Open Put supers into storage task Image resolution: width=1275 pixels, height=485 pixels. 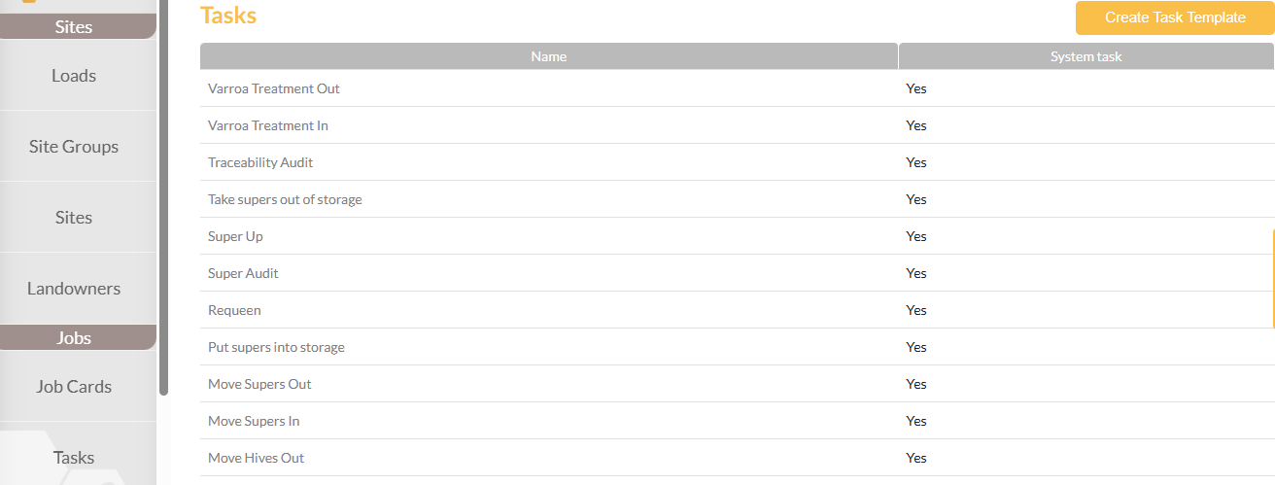coord(276,347)
